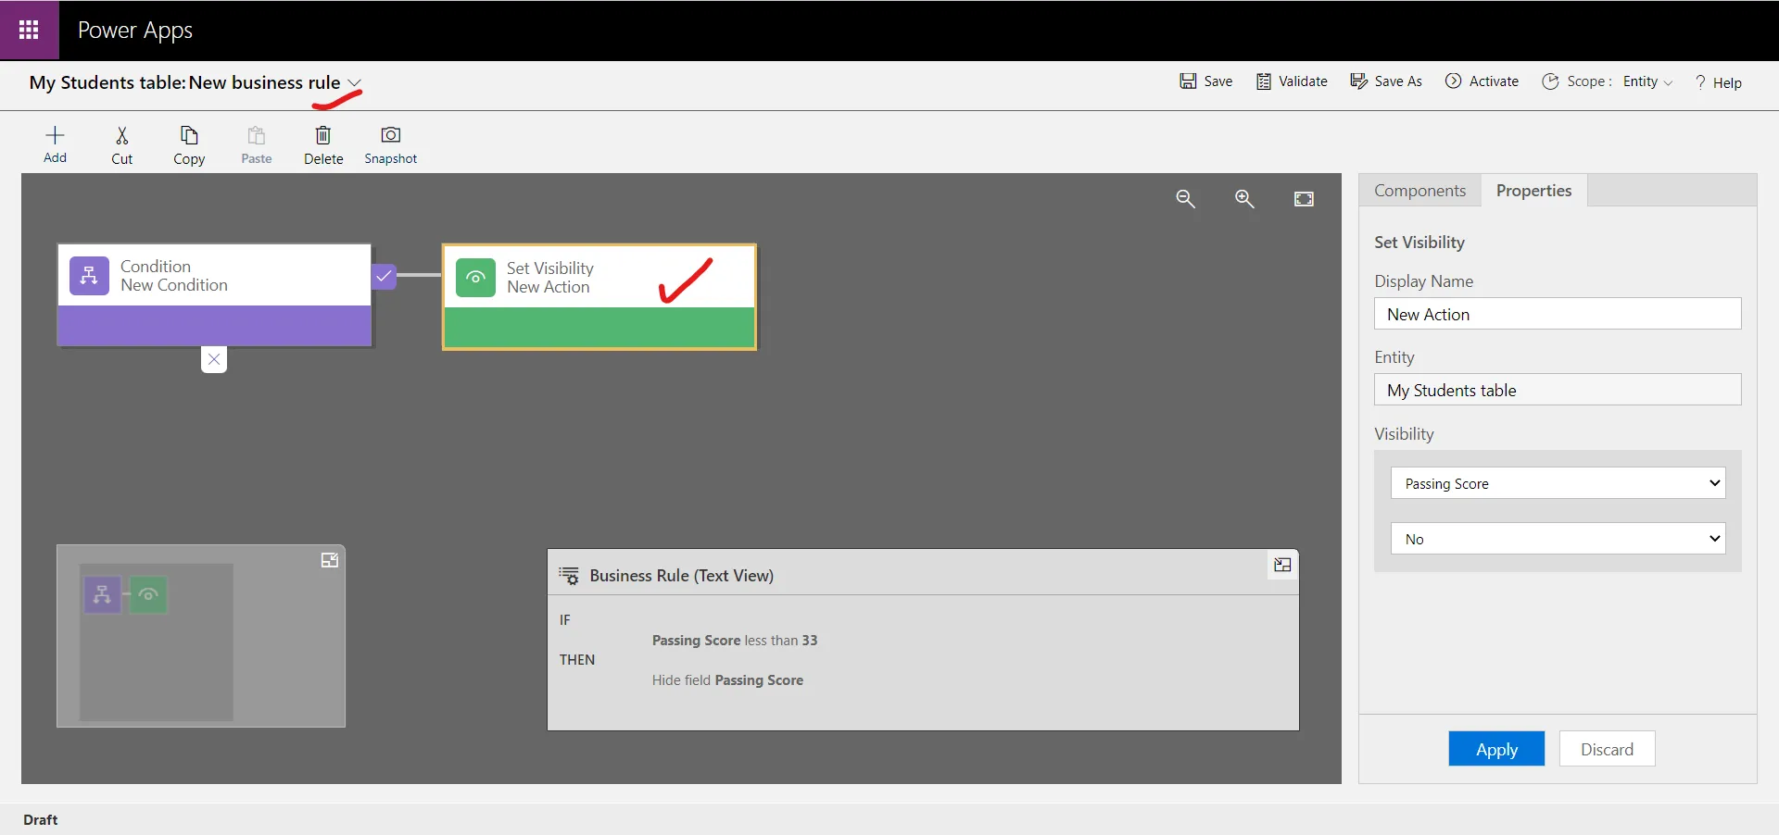Click the Display Name input field
The height and width of the screenshot is (835, 1779).
point(1557,314)
